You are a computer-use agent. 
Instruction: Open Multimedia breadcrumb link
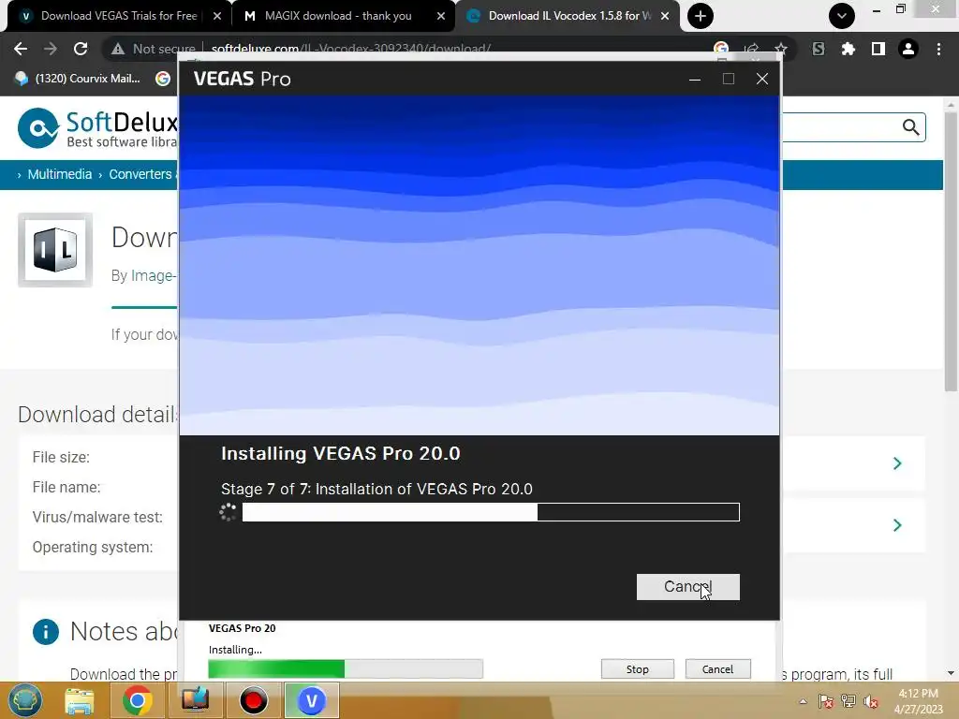pos(59,174)
